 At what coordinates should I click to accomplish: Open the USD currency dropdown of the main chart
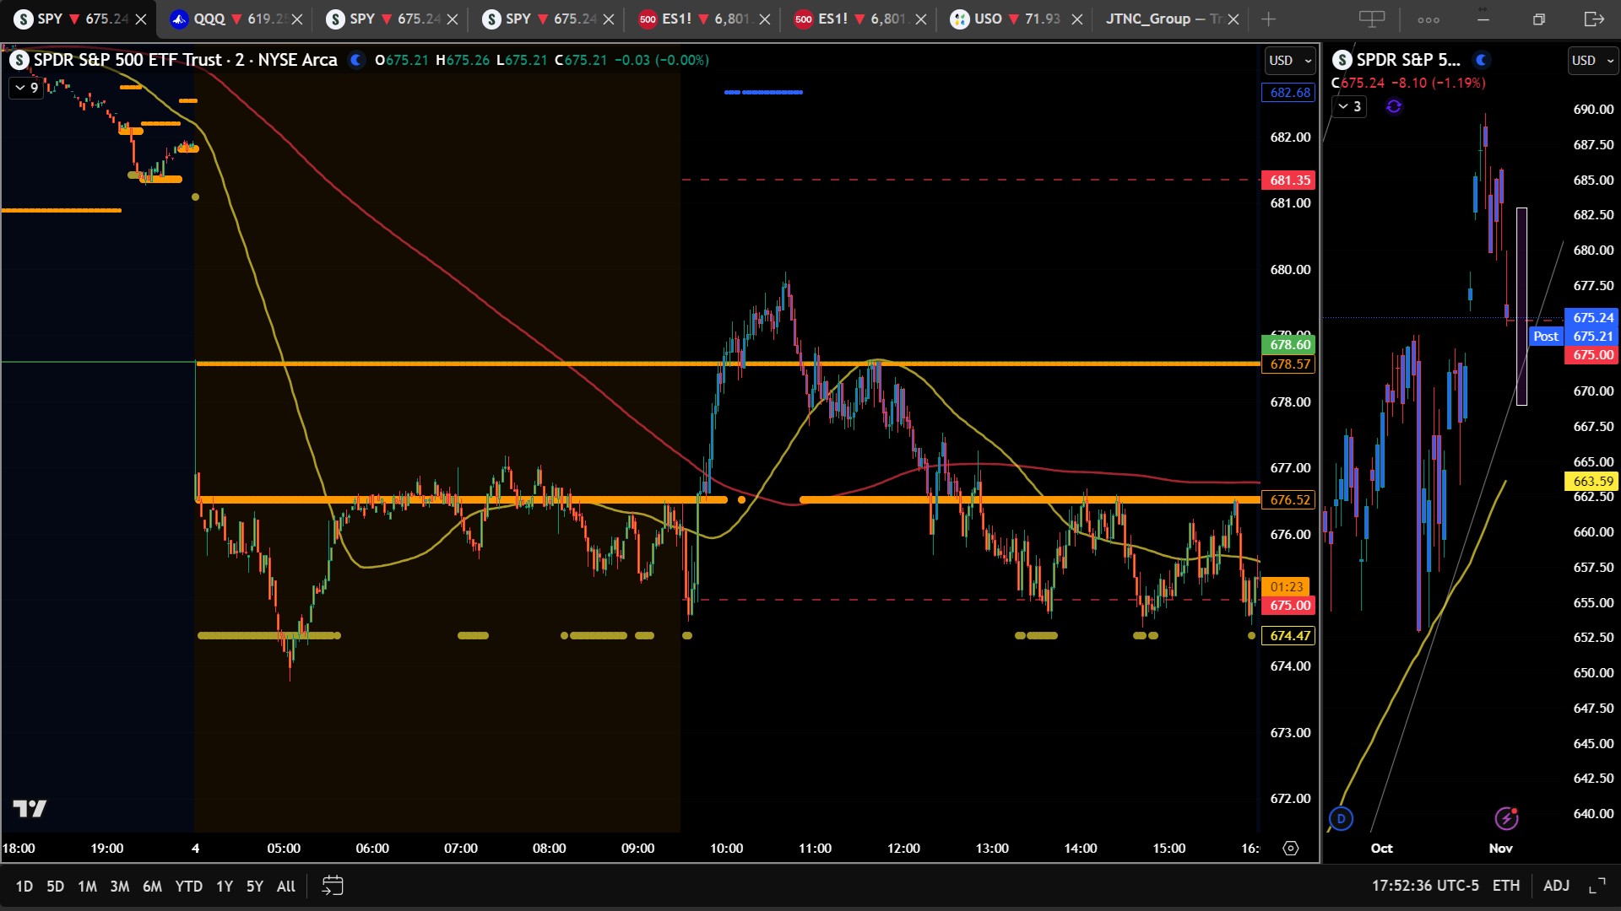tap(1290, 60)
